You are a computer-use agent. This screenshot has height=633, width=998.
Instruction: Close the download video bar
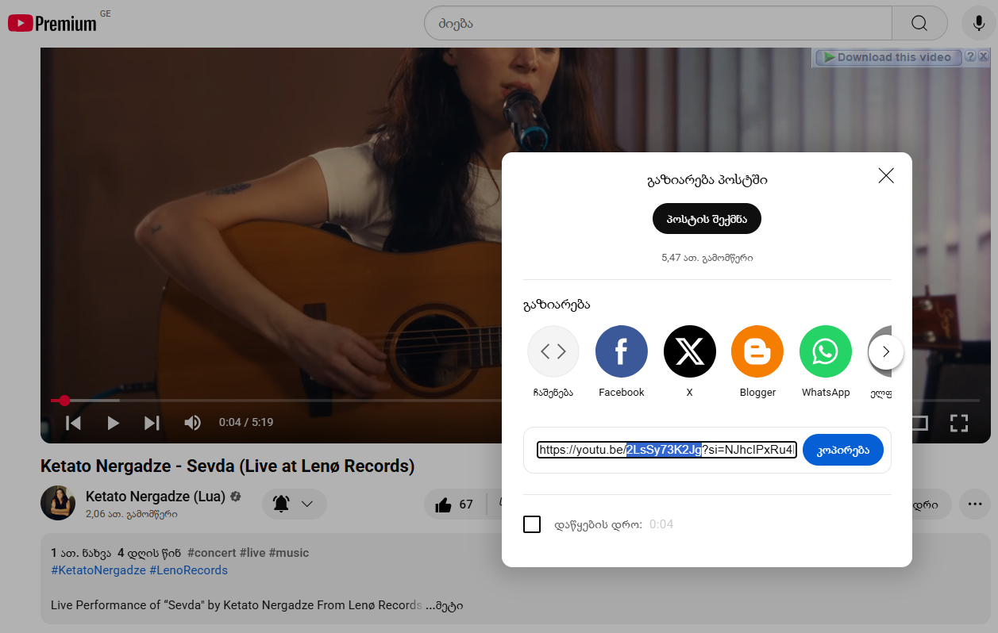(x=983, y=57)
